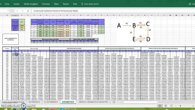The width and height of the screenshot is (195, 110).
Task: Switch to Page Break Preview icon
Action: pos(172,106)
